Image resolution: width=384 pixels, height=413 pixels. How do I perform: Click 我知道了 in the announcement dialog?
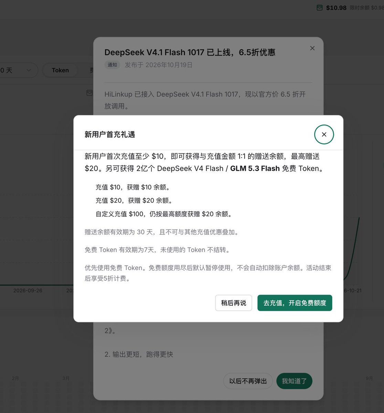[294, 381]
